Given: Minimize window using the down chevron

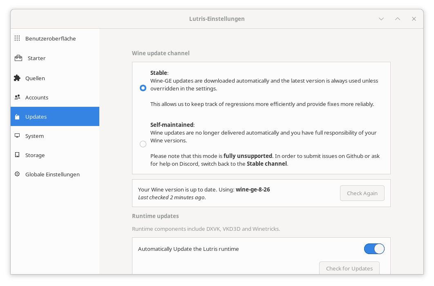Looking at the screenshot, I should [x=381, y=19].
